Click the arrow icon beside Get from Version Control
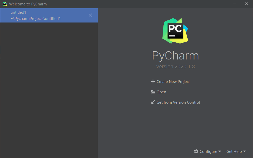This screenshot has width=253, height=158. click(153, 102)
